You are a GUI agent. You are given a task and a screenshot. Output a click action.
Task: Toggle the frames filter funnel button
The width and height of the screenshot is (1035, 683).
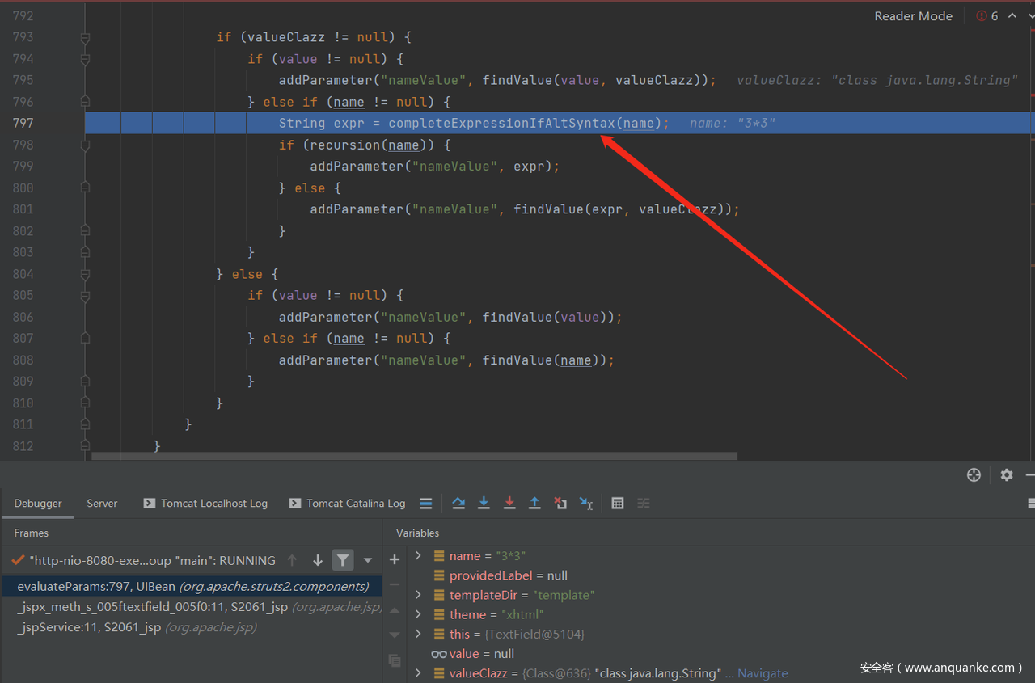click(343, 560)
